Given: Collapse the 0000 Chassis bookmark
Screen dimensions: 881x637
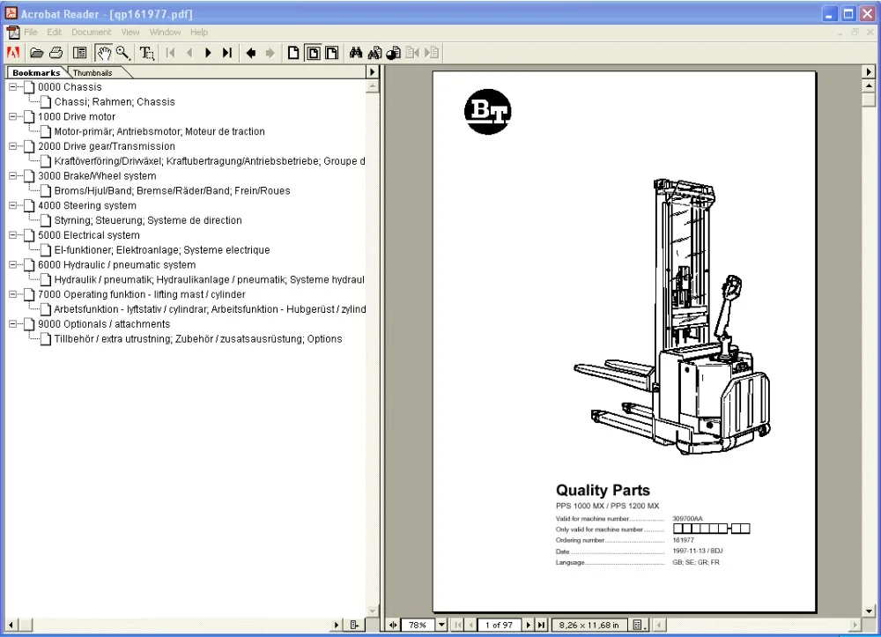Looking at the screenshot, I should [13, 87].
